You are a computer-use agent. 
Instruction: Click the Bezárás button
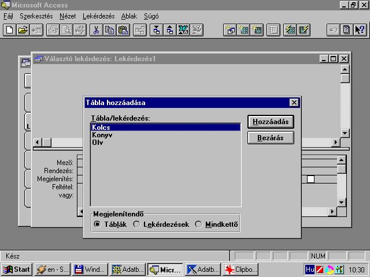pos(271,137)
